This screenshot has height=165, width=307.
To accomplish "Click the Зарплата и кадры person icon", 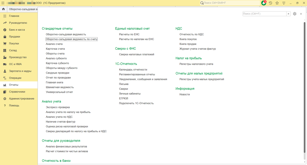I will point(5,71).
